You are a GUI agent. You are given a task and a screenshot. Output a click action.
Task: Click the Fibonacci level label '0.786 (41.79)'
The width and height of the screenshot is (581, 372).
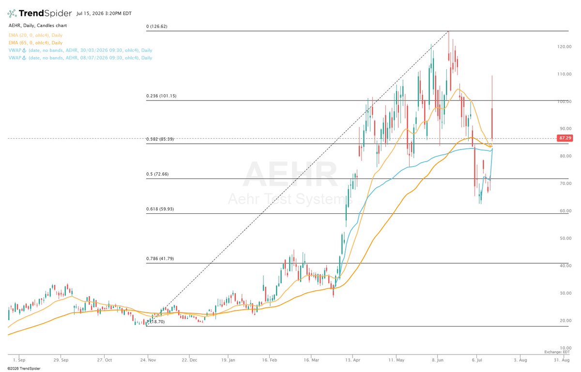pos(160,259)
